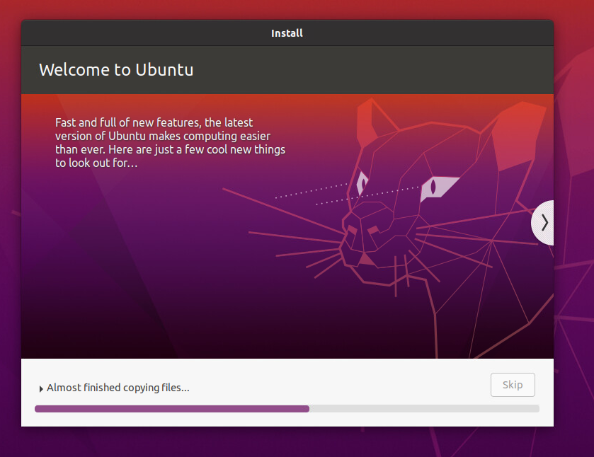Advance slideshow with the next arrow
This screenshot has width=594, height=457.
tap(544, 223)
